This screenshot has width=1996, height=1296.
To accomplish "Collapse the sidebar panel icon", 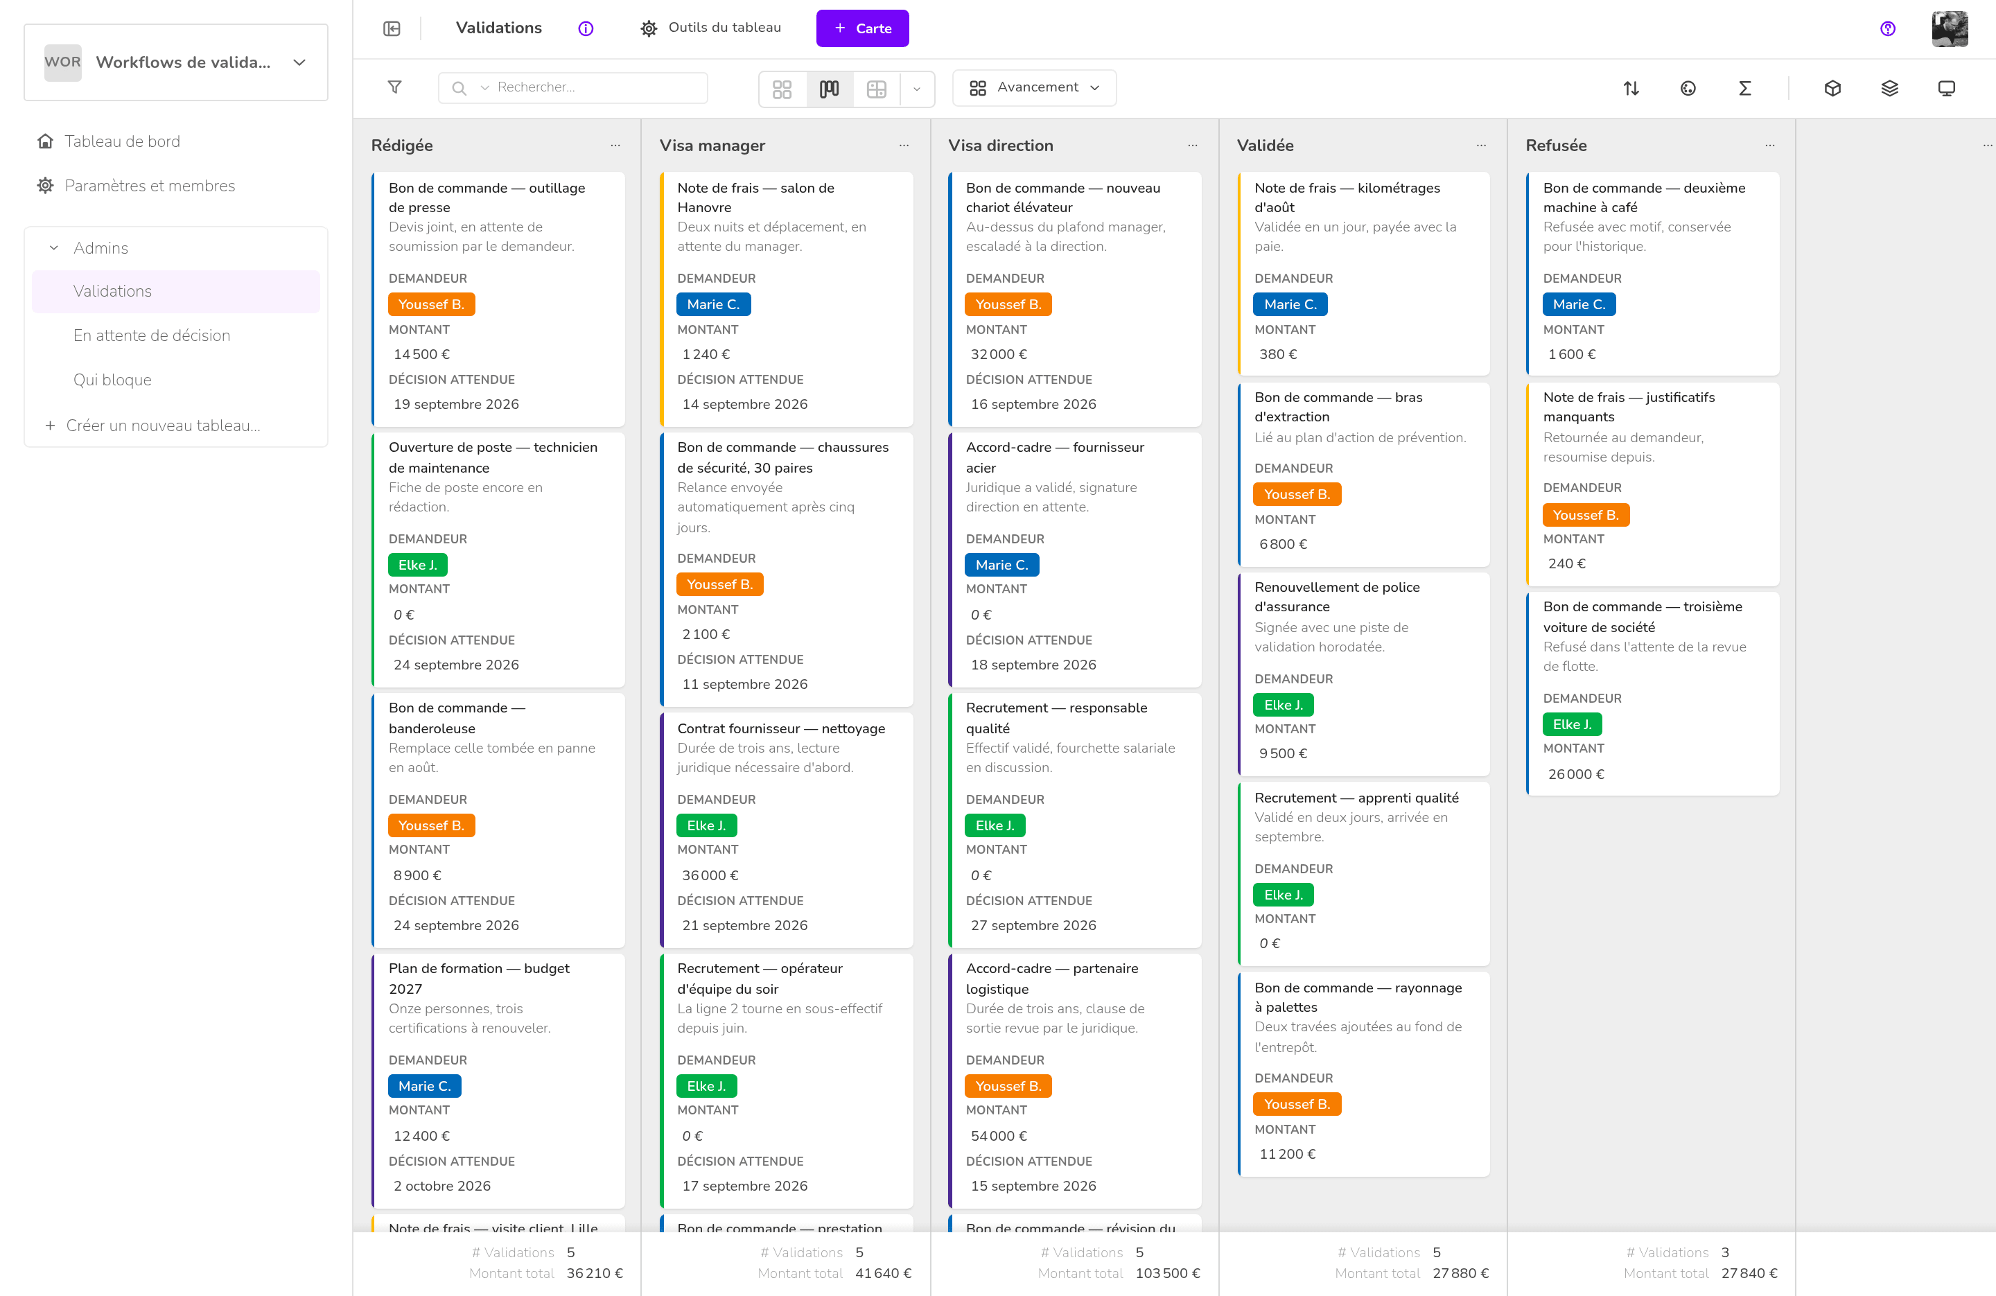I will [392, 28].
